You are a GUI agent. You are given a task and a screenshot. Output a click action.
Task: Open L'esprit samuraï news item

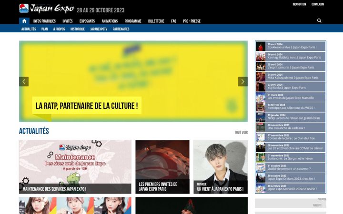coord(291,67)
